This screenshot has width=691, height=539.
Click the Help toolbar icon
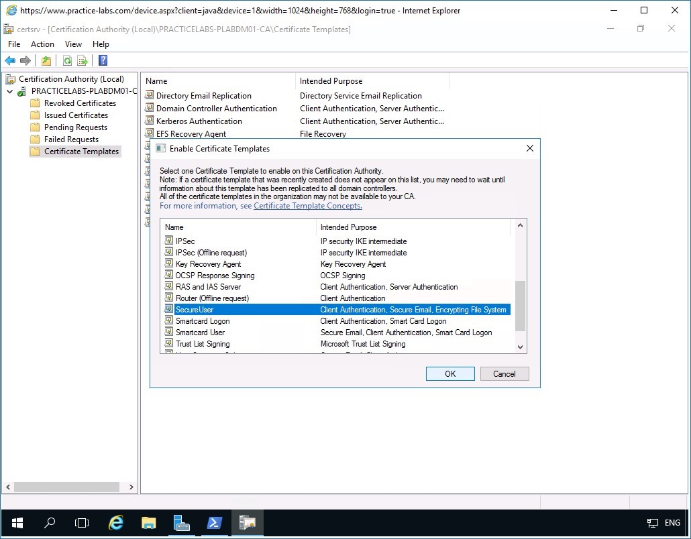(x=103, y=61)
